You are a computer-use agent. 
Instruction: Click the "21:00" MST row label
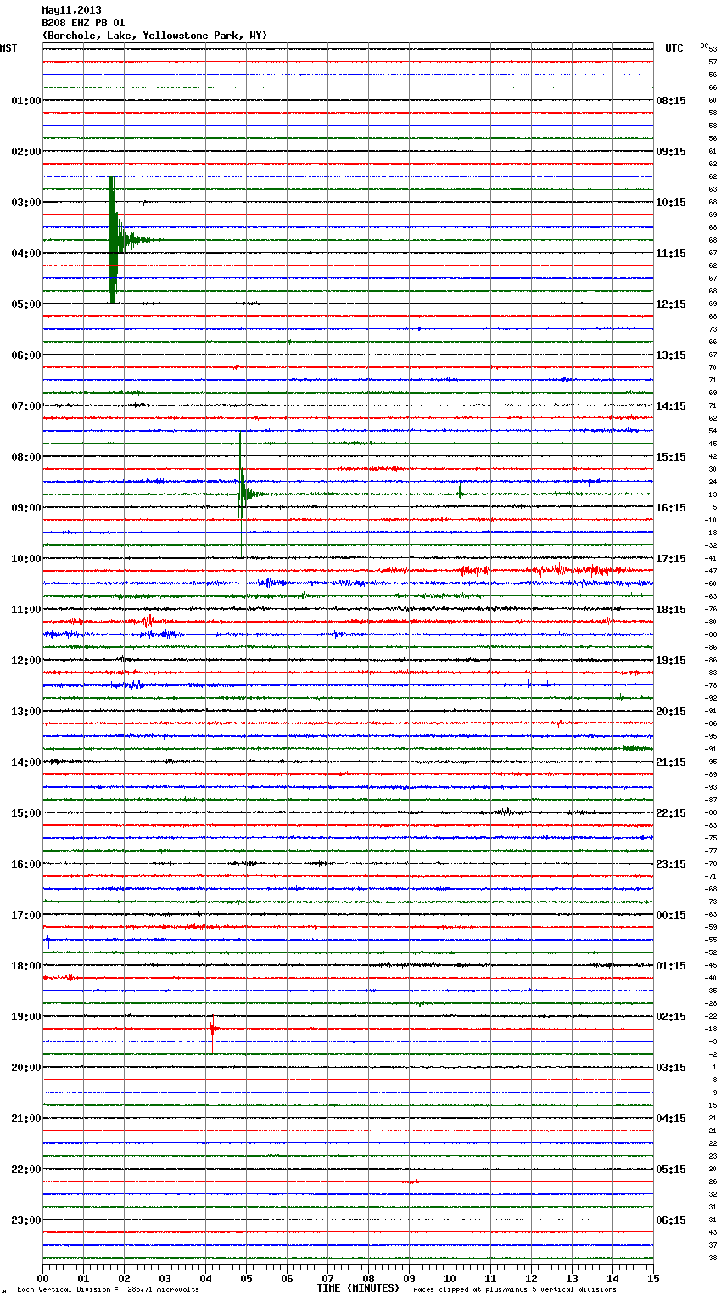(x=26, y=1119)
